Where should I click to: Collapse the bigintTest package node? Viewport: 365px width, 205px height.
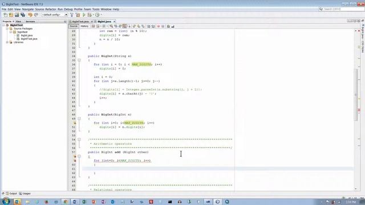point(11,32)
